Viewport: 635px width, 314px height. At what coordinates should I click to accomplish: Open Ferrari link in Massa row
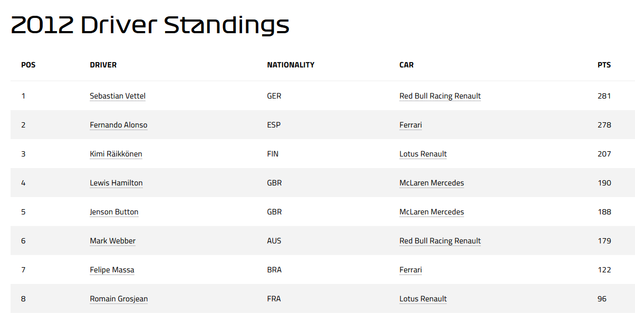tap(411, 270)
